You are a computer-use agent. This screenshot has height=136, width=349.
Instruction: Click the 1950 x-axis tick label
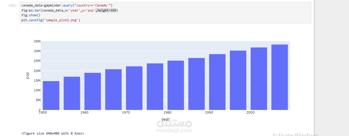click(43, 113)
